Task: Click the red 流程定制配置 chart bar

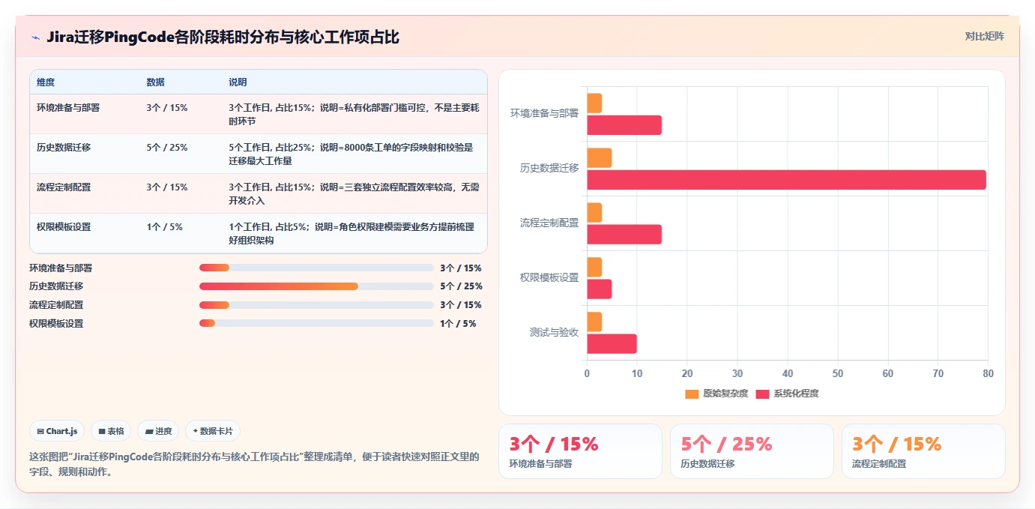Action: [624, 235]
